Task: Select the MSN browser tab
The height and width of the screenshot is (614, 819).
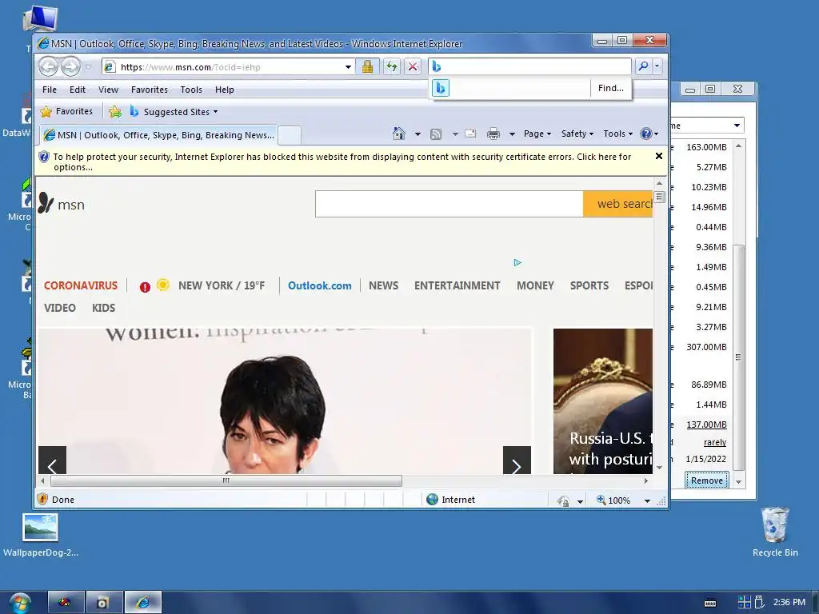Action: [159, 135]
